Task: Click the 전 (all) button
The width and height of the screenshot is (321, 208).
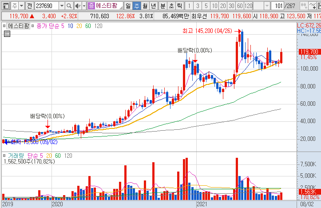Action: 30,6
